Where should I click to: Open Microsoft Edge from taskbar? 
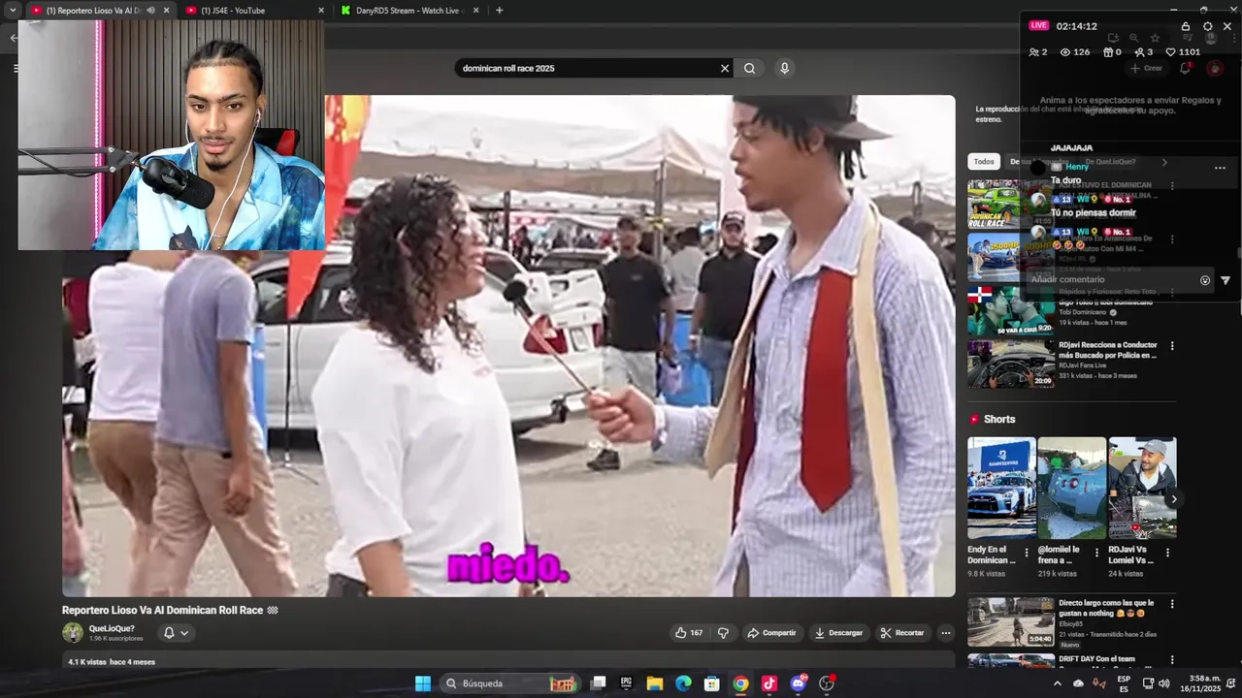point(683,683)
